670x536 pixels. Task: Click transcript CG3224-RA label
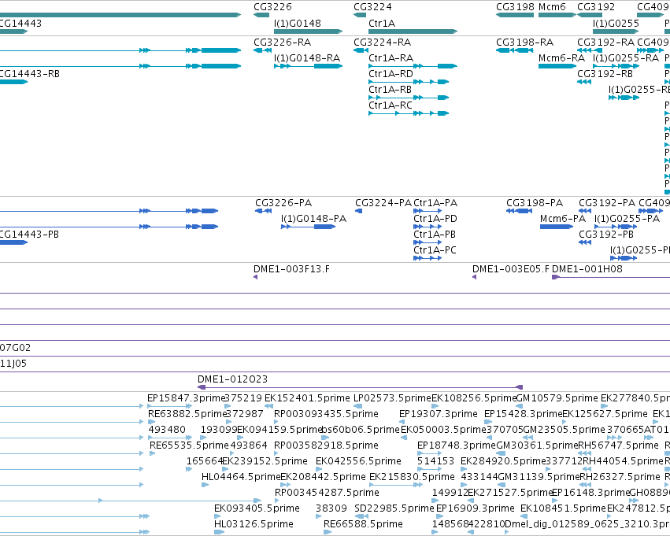383,43
